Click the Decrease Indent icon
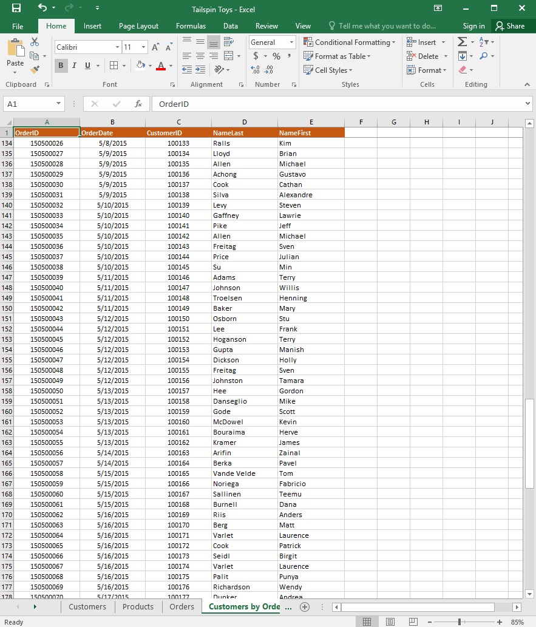Image resolution: width=536 pixels, height=627 pixels. pos(187,70)
